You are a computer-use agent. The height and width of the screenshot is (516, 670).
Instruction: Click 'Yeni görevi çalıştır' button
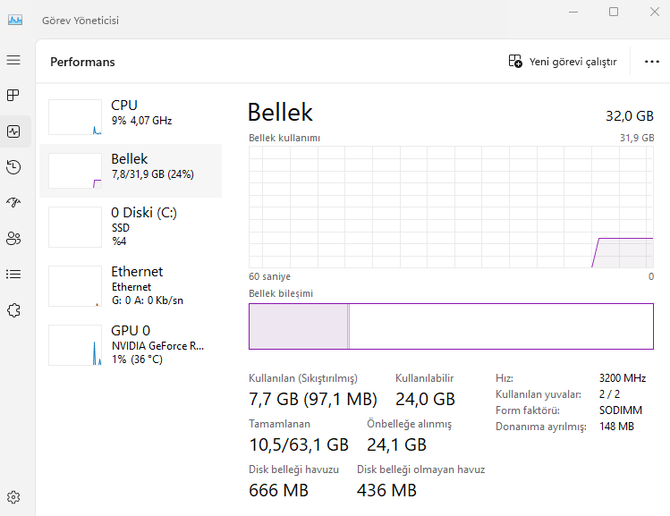563,62
